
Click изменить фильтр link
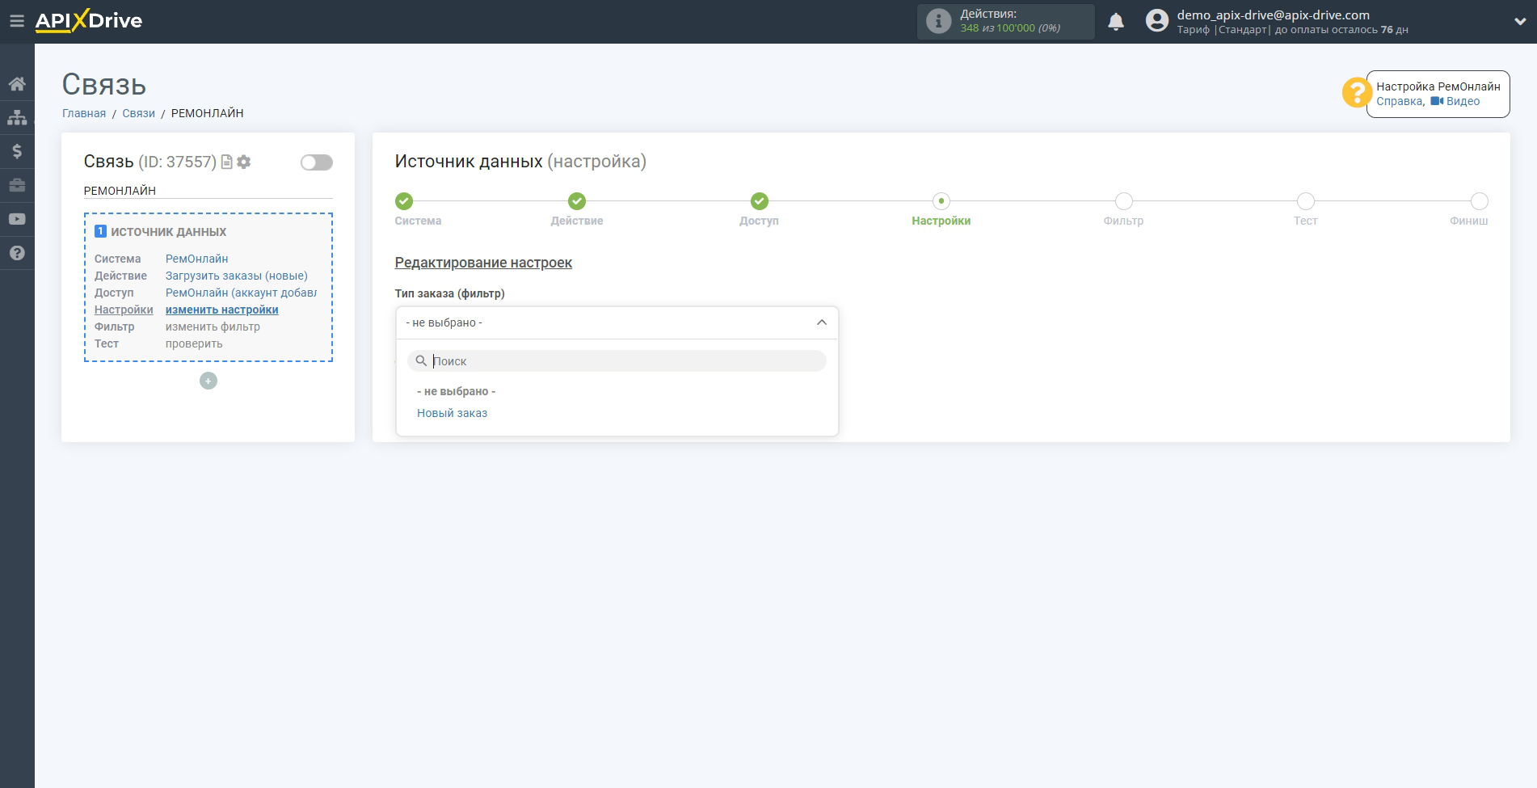click(x=213, y=327)
